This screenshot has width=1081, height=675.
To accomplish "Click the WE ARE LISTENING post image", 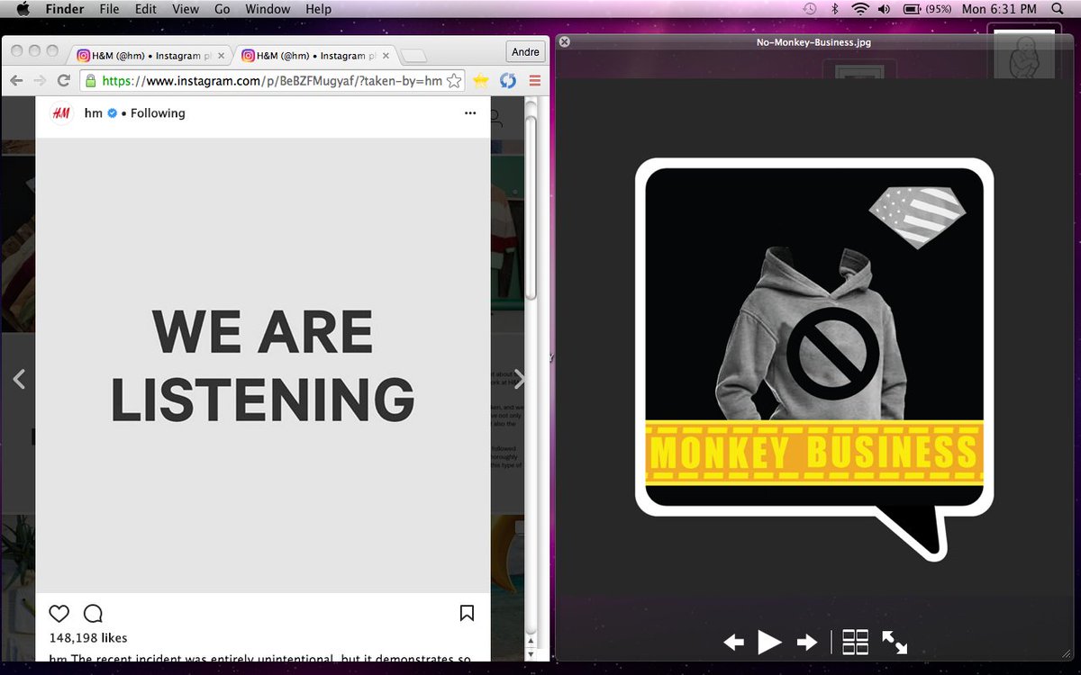I will click(263, 365).
